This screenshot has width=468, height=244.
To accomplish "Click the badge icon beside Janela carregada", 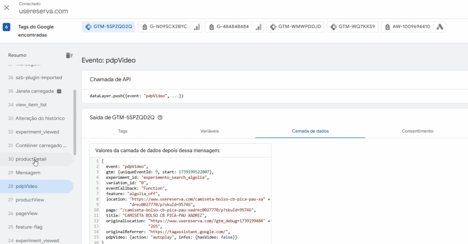I will click(59, 91).
